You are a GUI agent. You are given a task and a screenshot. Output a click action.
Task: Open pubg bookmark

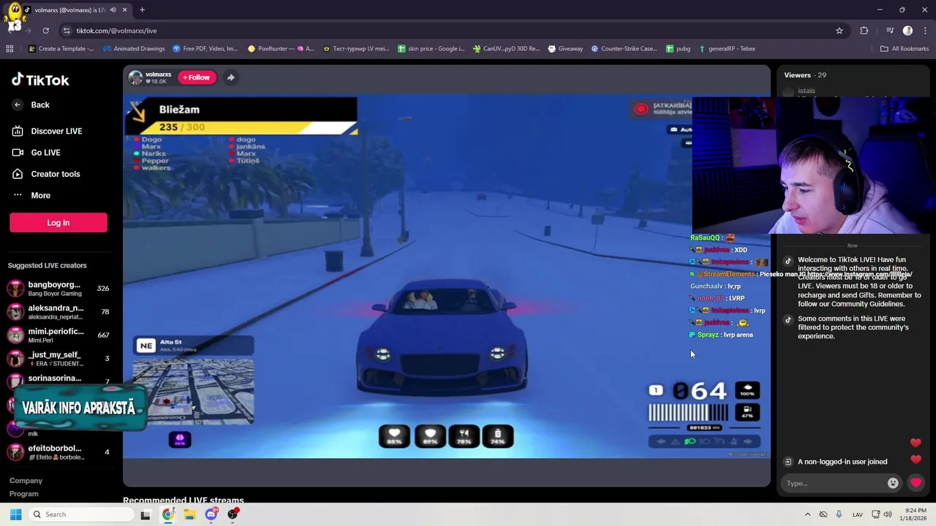click(x=679, y=49)
